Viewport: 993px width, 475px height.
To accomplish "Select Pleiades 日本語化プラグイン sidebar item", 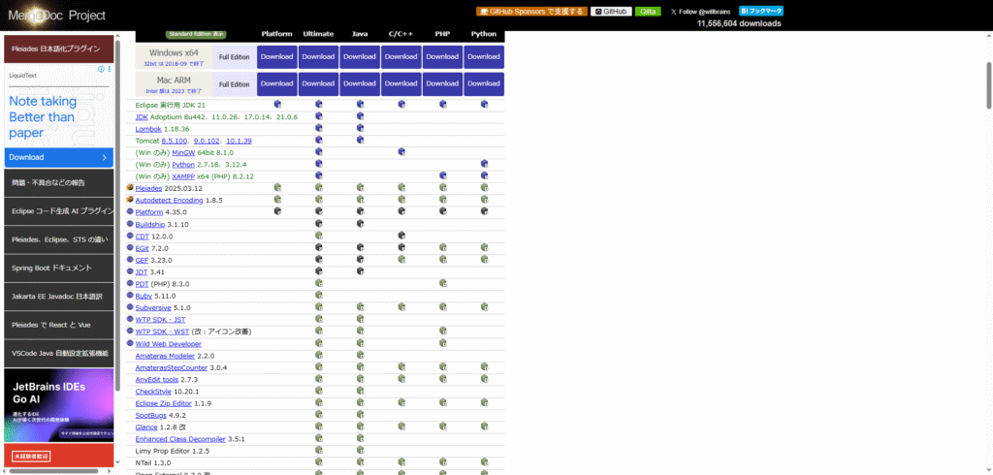I will [59, 48].
